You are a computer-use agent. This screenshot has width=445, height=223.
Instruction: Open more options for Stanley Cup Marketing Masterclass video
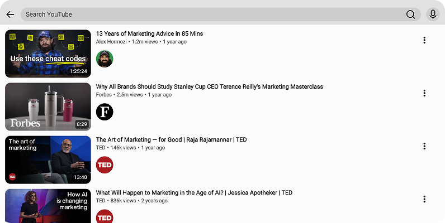click(424, 93)
